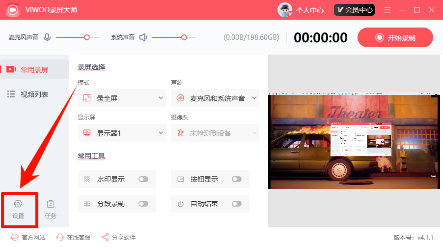Turn on the 分段录制 toggle
Screen dimensions: 443x247
(x=143, y=204)
